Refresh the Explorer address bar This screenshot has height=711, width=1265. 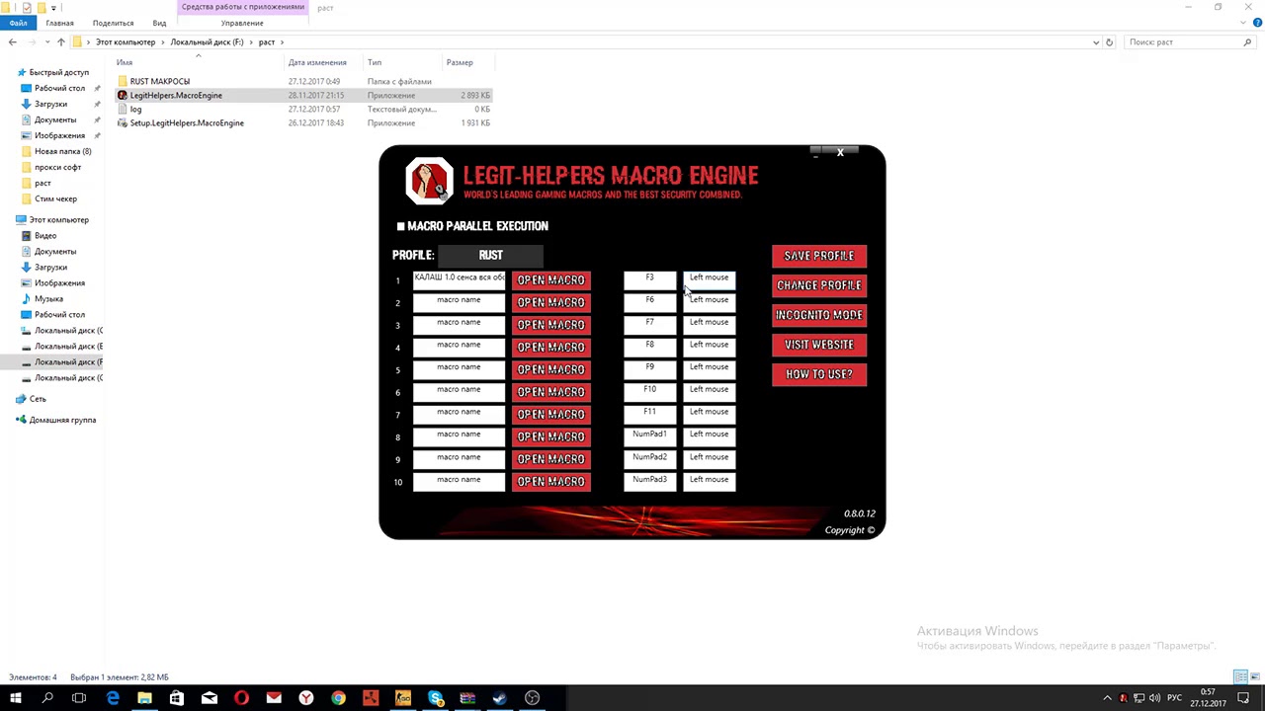1109,42
